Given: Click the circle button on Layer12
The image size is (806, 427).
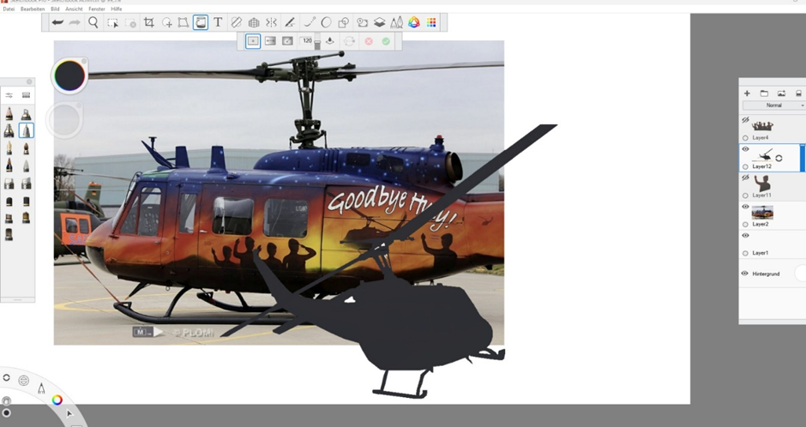Looking at the screenshot, I should 745,166.
